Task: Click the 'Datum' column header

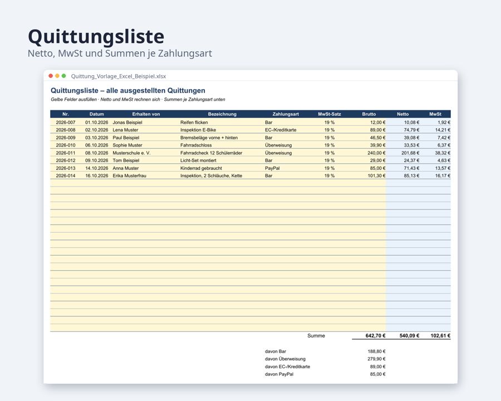Action: coord(96,114)
